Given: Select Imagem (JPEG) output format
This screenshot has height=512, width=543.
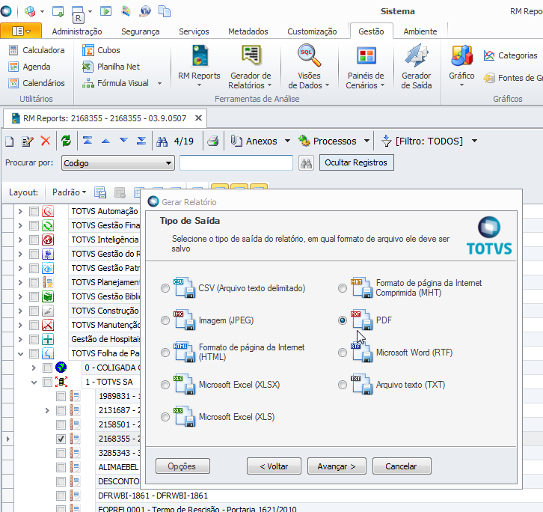Looking at the screenshot, I should pyautogui.click(x=165, y=320).
